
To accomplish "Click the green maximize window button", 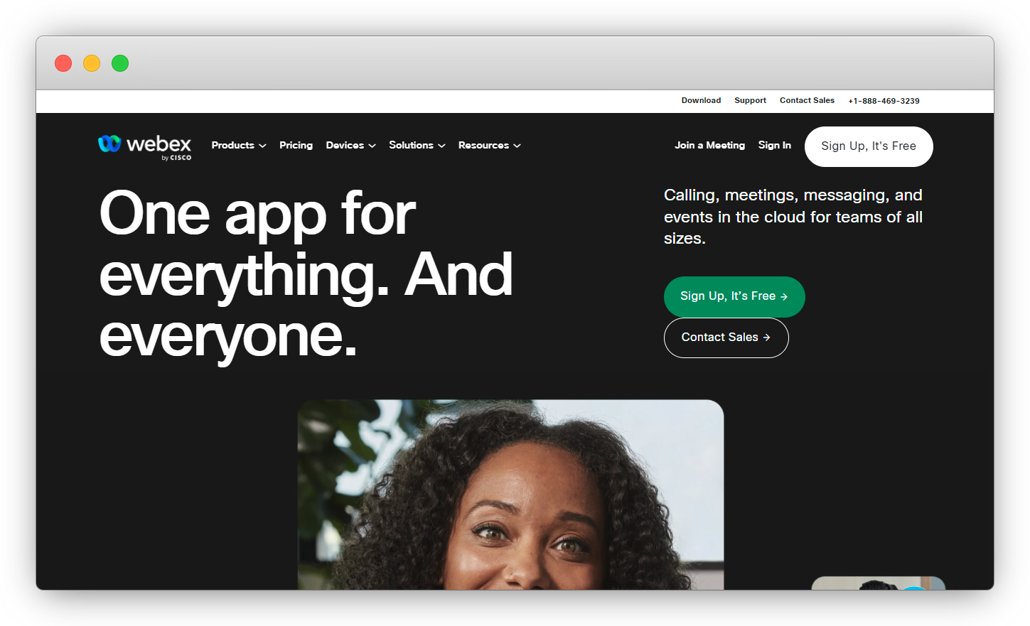I will pyautogui.click(x=120, y=63).
